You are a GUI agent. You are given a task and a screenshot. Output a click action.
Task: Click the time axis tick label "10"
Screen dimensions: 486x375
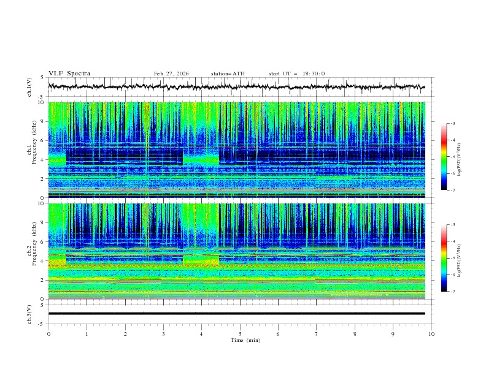pyautogui.click(x=431, y=334)
